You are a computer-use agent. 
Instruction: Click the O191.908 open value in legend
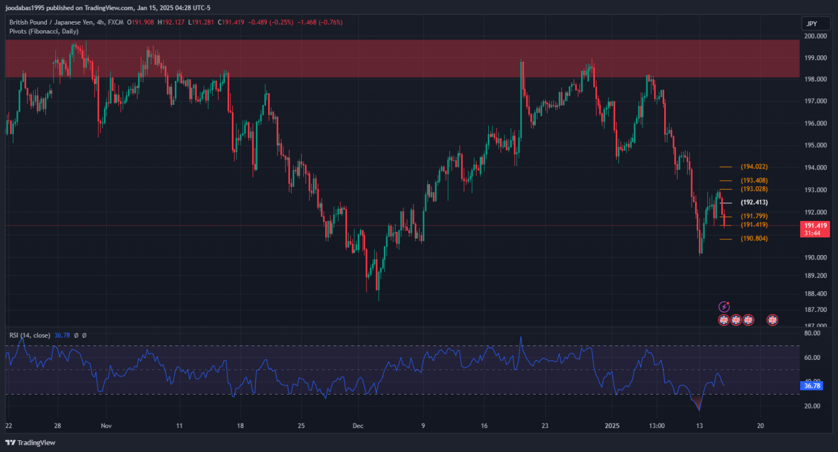coord(141,22)
